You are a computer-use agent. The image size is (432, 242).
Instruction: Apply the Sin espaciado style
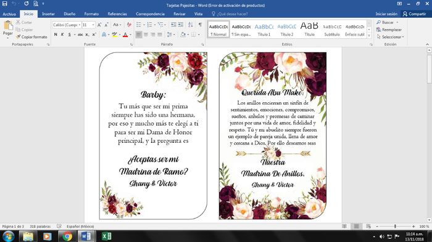[241, 29]
